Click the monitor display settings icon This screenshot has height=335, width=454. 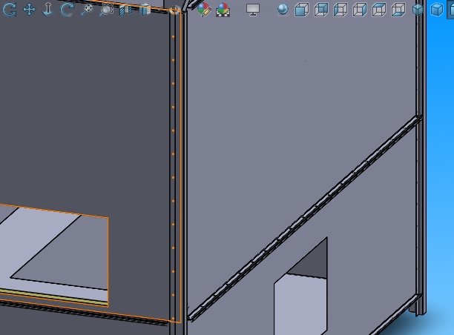pyautogui.click(x=253, y=10)
